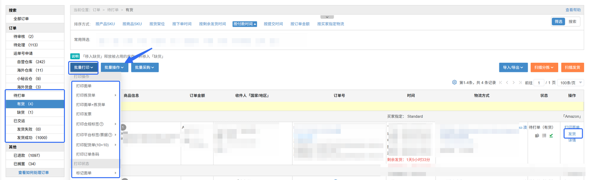
Task: Sort by 按产品SKU
Action: (x=106, y=24)
